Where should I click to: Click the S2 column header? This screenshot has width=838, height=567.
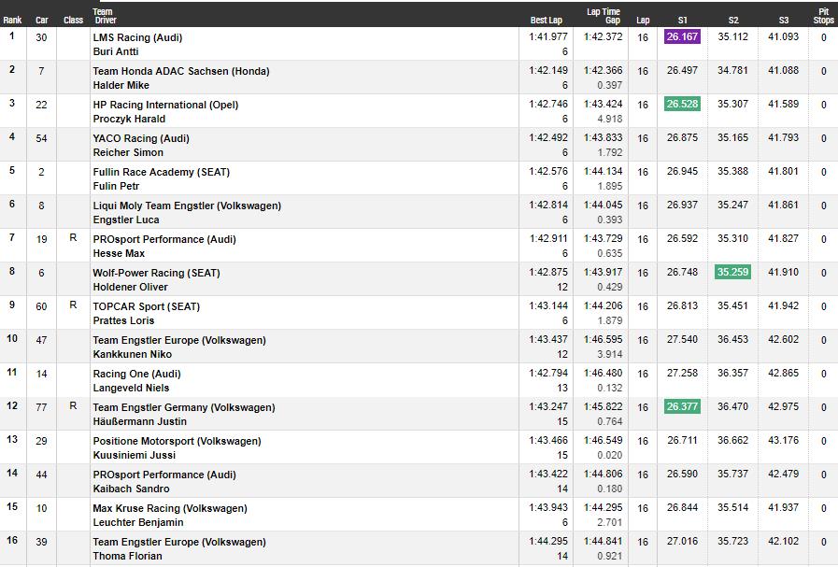[733, 21]
